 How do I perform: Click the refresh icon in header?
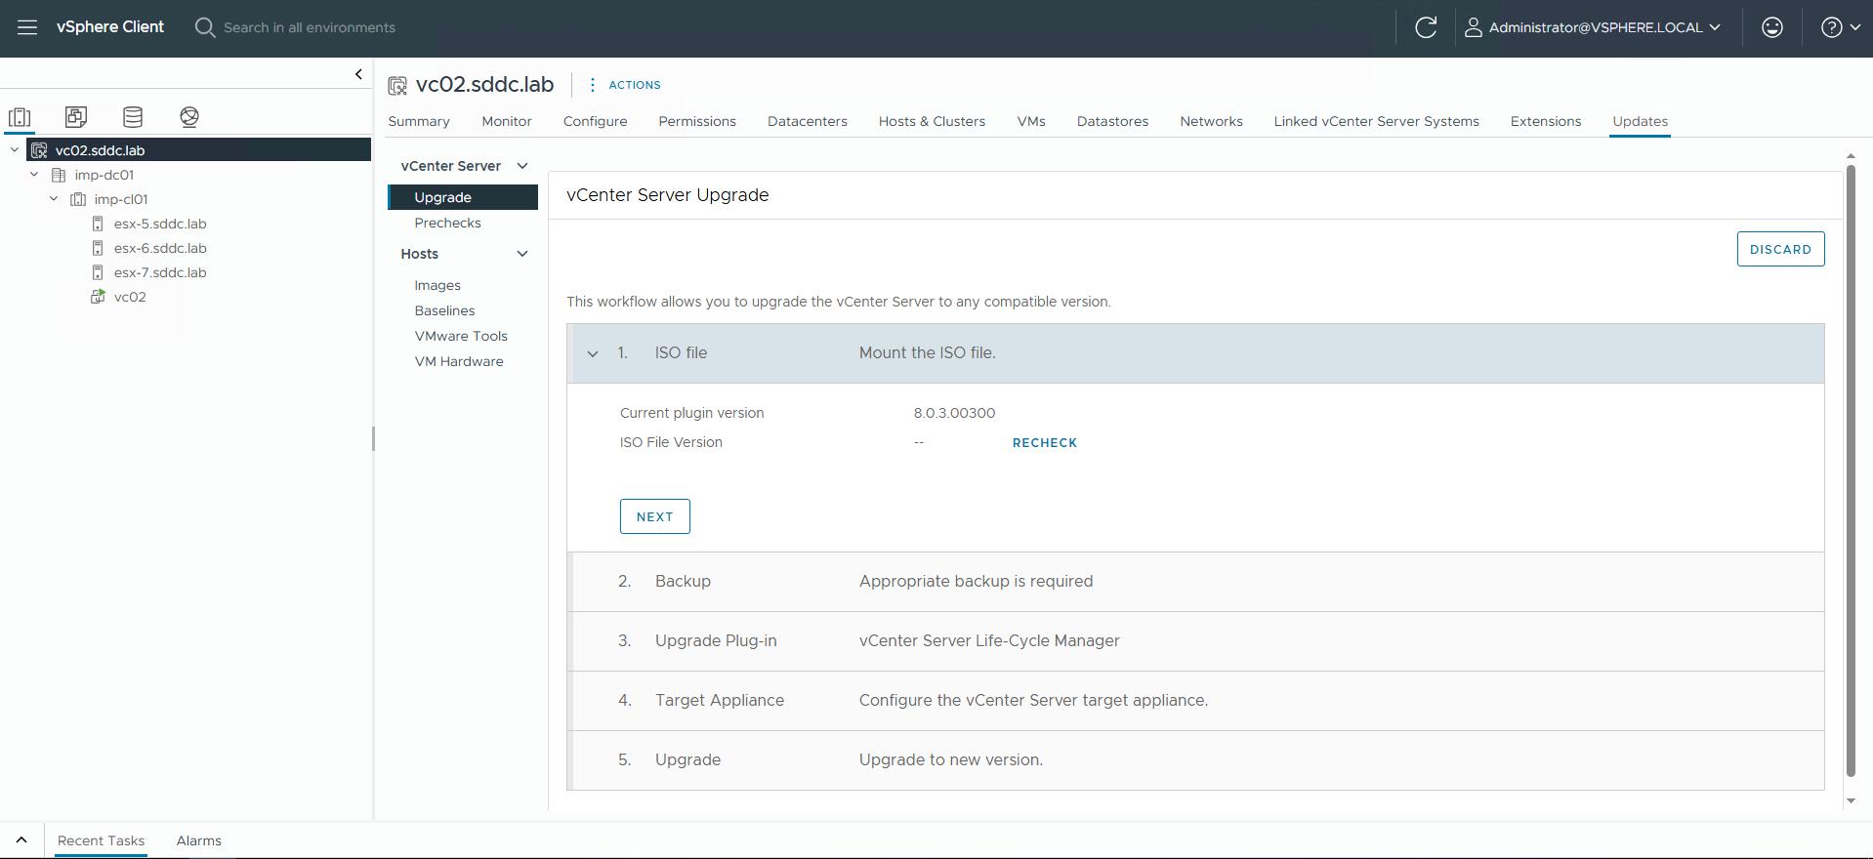click(x=1426, y=27)
